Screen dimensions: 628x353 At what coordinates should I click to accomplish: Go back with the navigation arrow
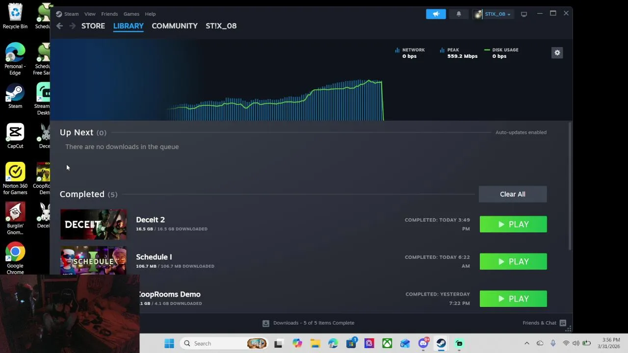[x=59, y=26]
